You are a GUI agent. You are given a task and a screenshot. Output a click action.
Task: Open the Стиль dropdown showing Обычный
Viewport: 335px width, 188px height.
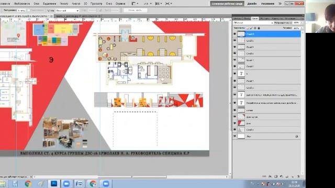click(68, 10)
